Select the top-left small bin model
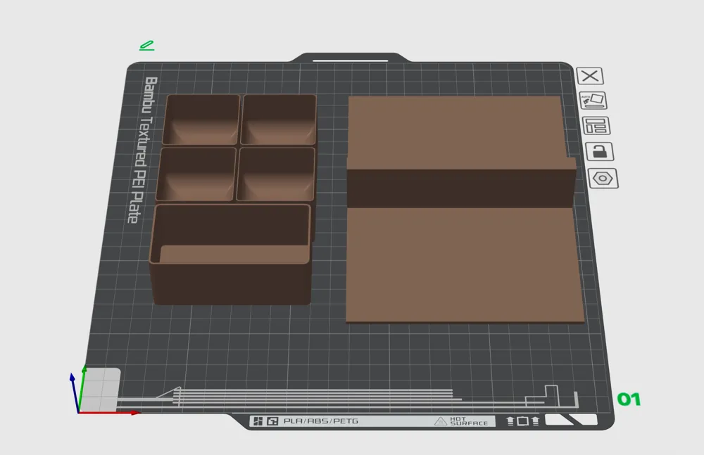Screen dimensions: 704x455 coord(201,120)
